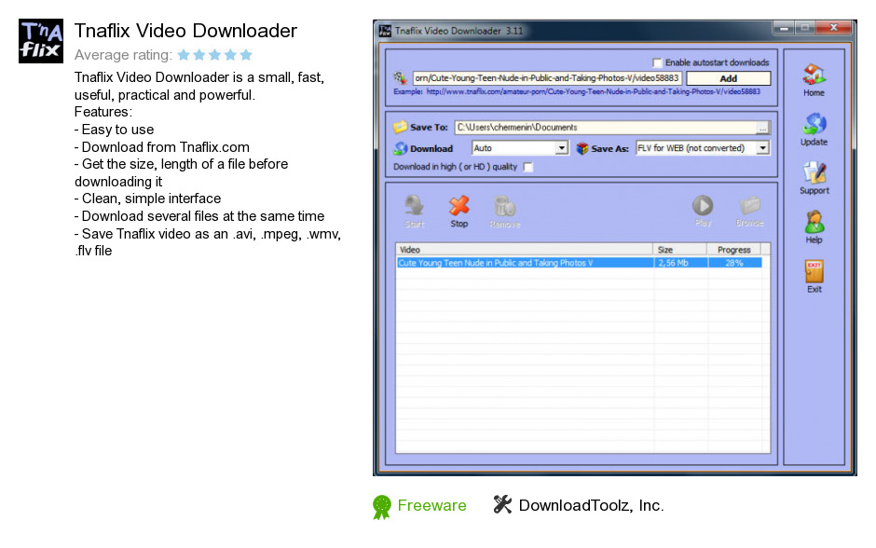
Task: Click the Exit door icon
Action: [814, 271]
